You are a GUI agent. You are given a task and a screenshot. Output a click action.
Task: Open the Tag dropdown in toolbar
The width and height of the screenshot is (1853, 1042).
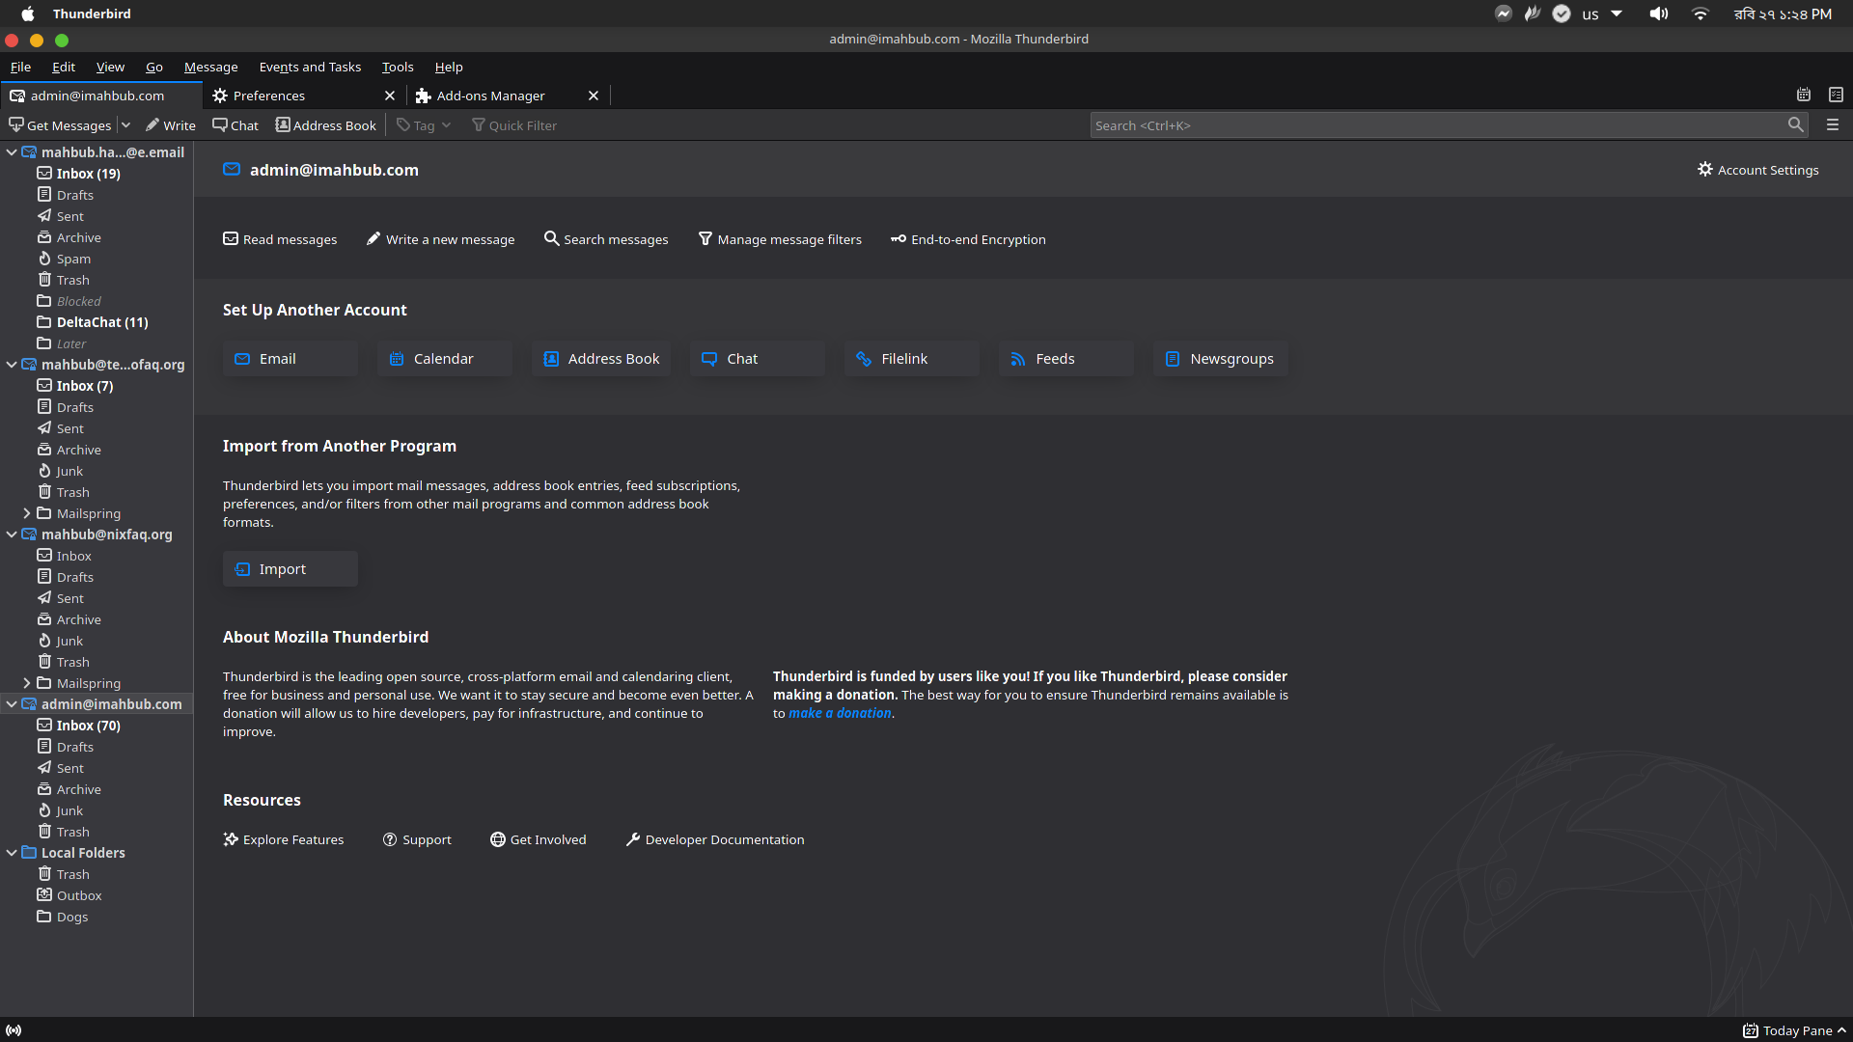coord(424,125)
